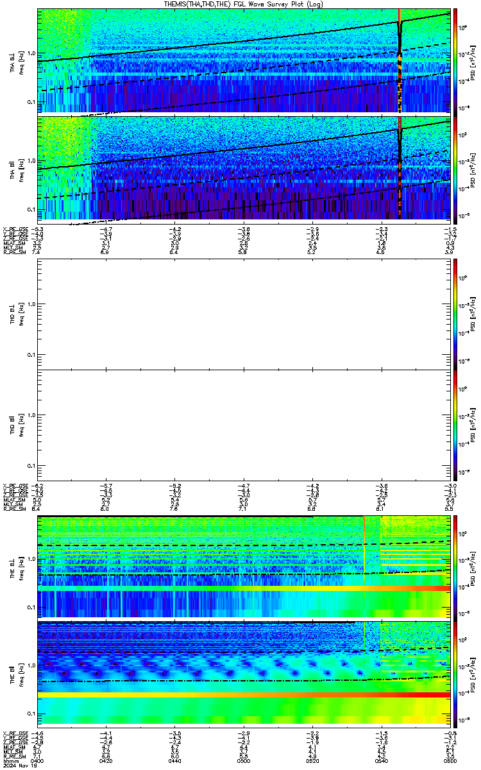Click the PSD color bar beside THA B-parallel panel
The height and width of the screenshot is (770, 481).
coord(455,169)
